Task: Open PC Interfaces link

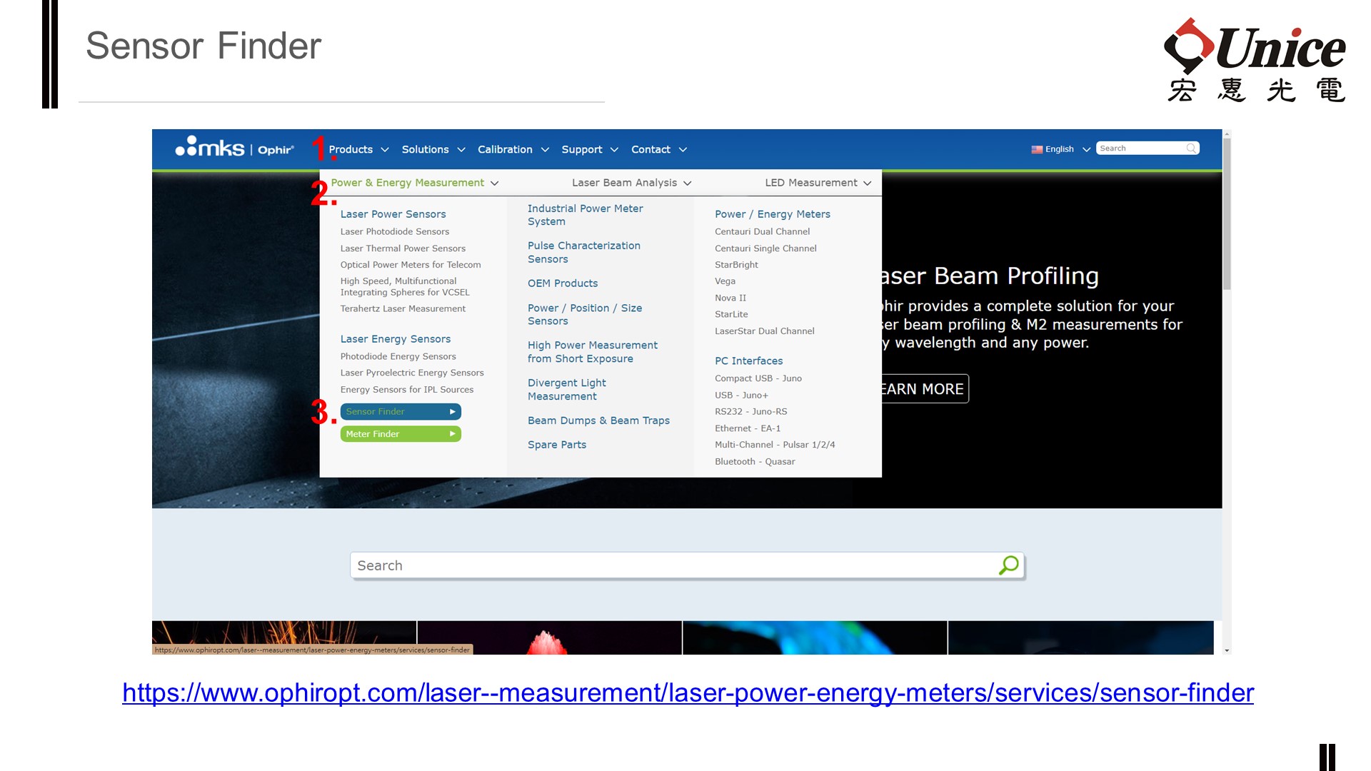Action: (x=748, y=361)
